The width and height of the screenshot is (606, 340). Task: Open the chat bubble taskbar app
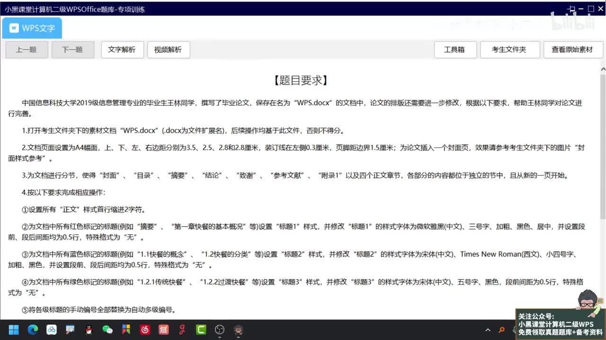[70, 330]
